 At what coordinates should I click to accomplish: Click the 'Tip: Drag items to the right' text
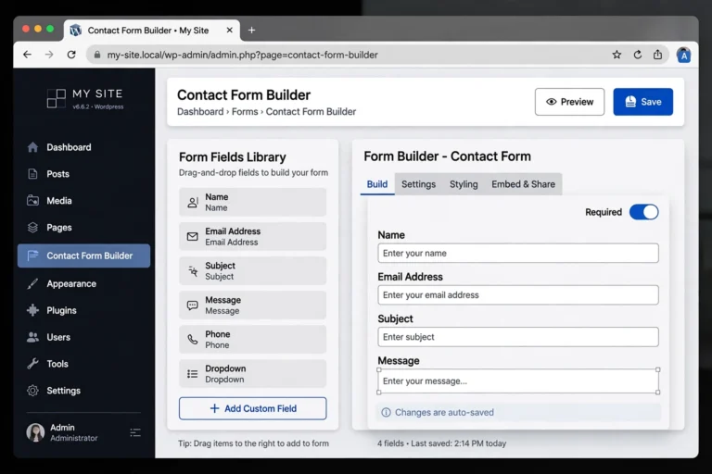pos(253,443)
